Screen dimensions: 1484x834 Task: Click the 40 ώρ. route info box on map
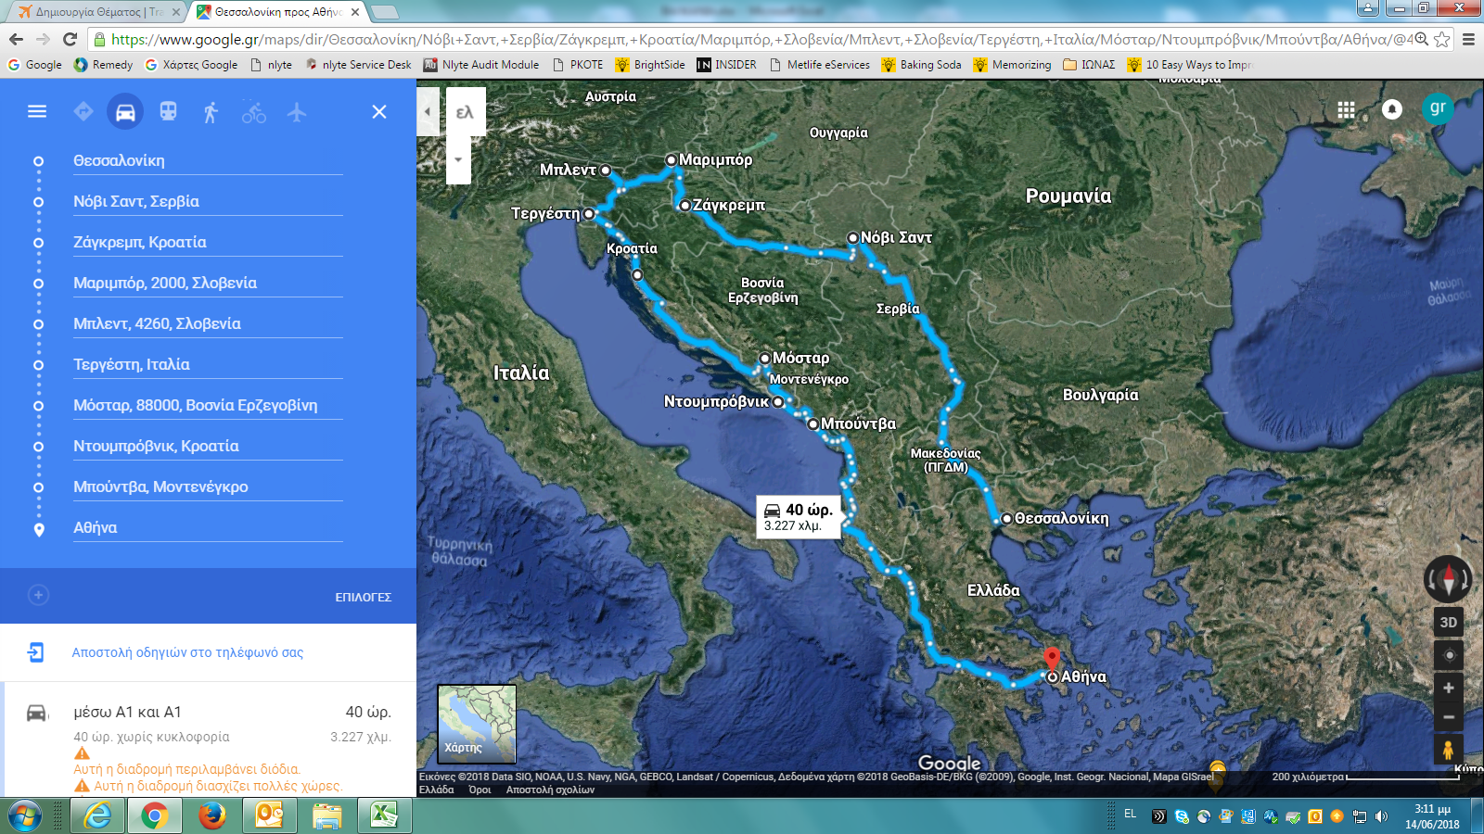[799, 516]
